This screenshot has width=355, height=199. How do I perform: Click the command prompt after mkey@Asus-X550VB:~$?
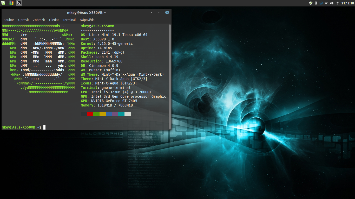[44, 127]
